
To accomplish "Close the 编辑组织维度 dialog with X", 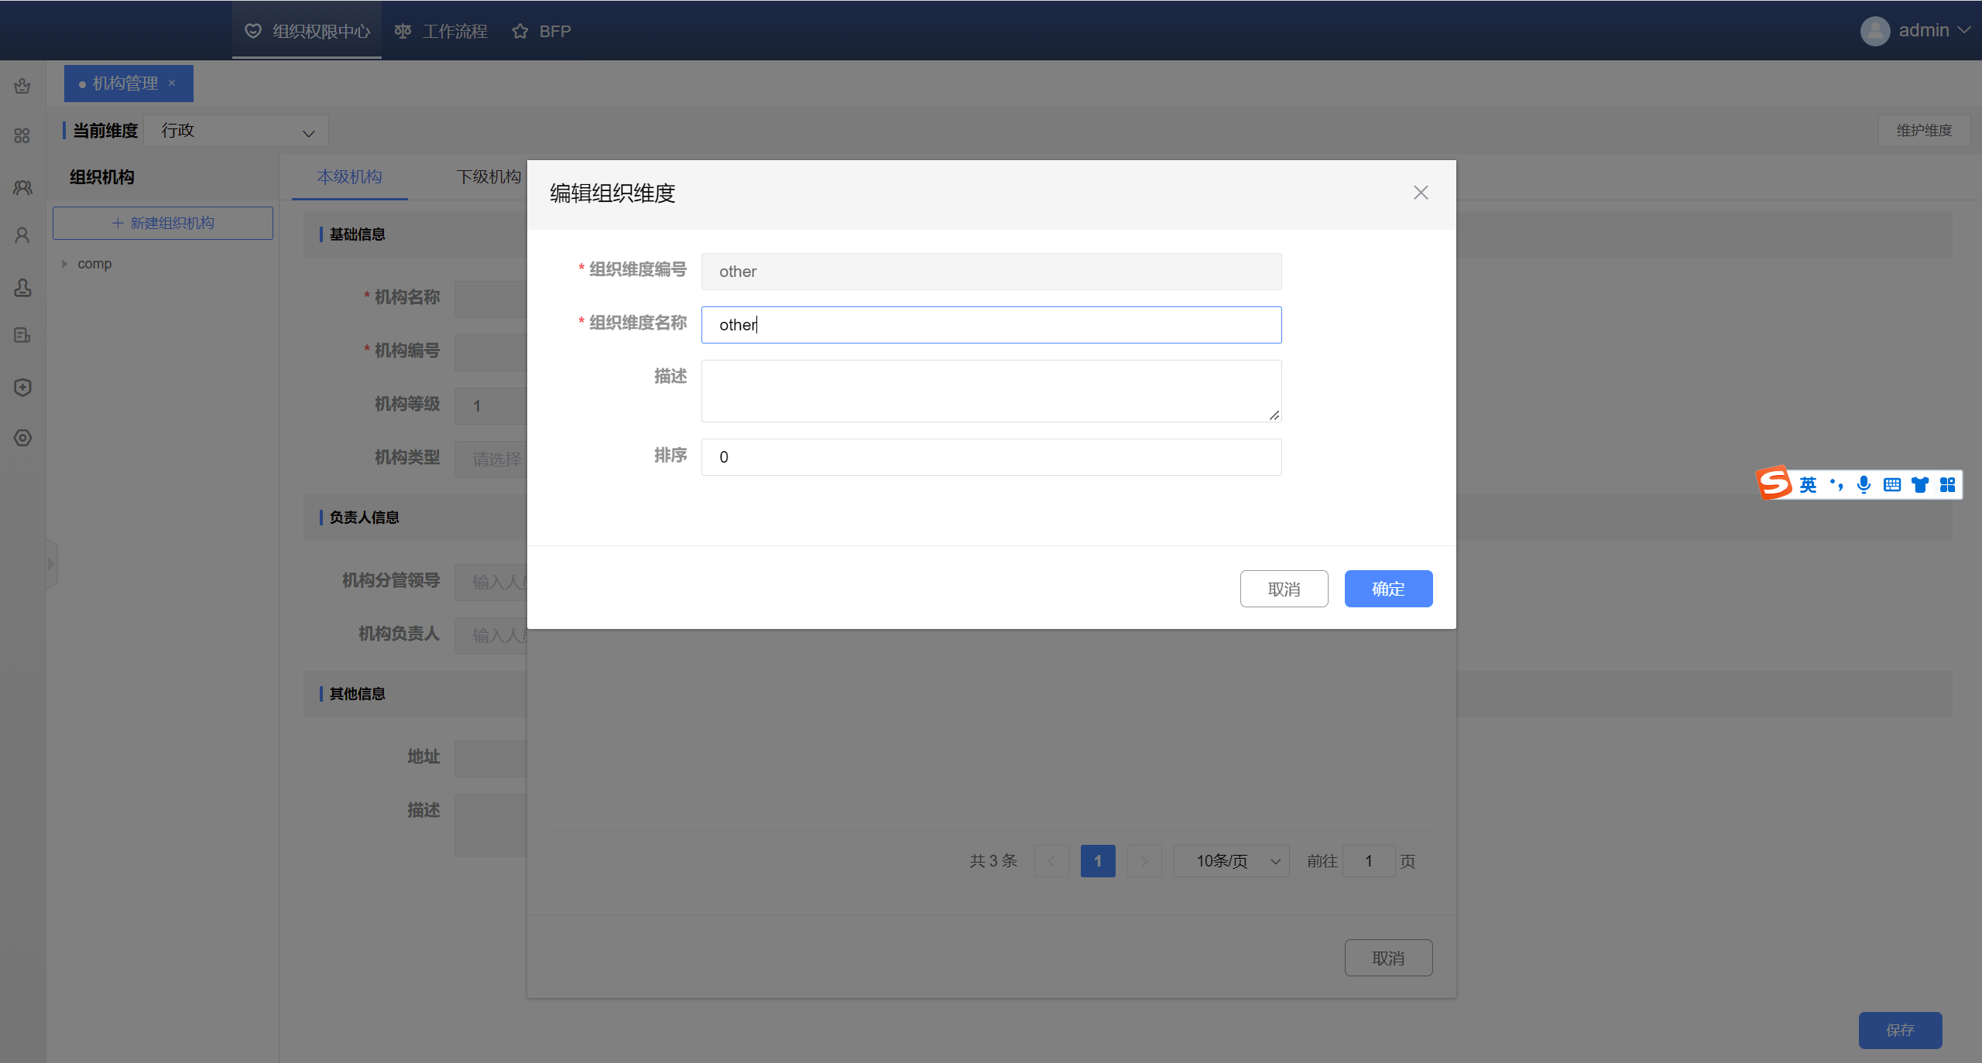I will click(1421, 193).
